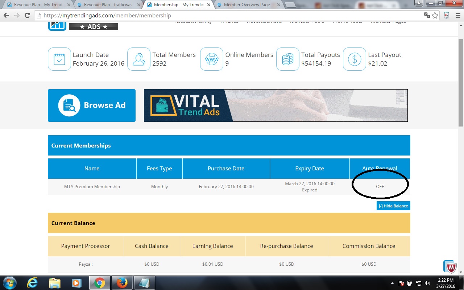Click the OFF auto renewal value
The width and height of the screenshot is (464, 290).
pyautogui.click(x=380, y=187)
